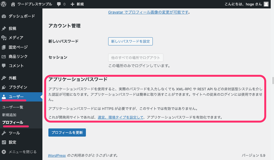Viewport: 274px width, 160px height.
Task: Click the 設定 sliders icon
Action: click(4, 142)
